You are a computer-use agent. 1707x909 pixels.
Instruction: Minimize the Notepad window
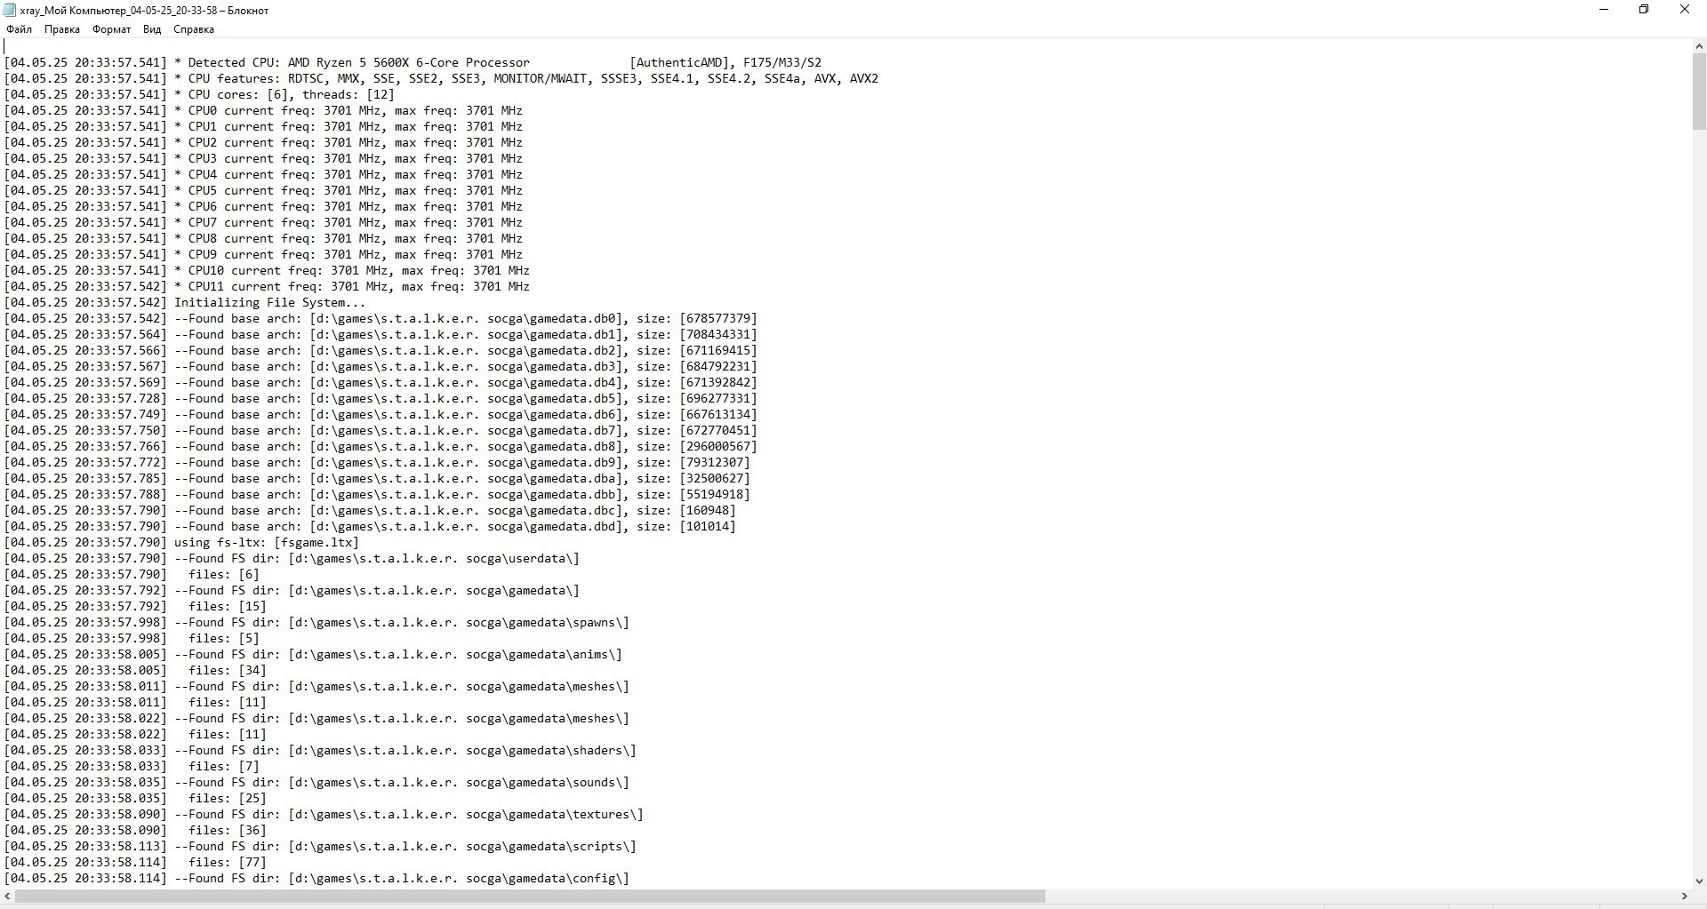pos(1604,10)
